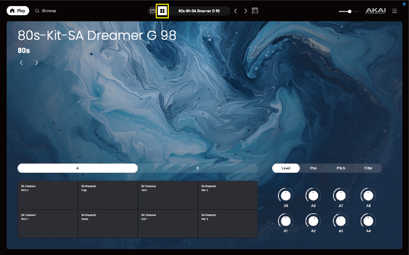This screenshot has height=255, width=409.
Task: Trigger the SA Dreamer Kick 1 pad
Action: [x=48, y=223]
